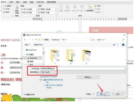
Task: Expand the Tools dropdown
Action: (x=94, y=94)
